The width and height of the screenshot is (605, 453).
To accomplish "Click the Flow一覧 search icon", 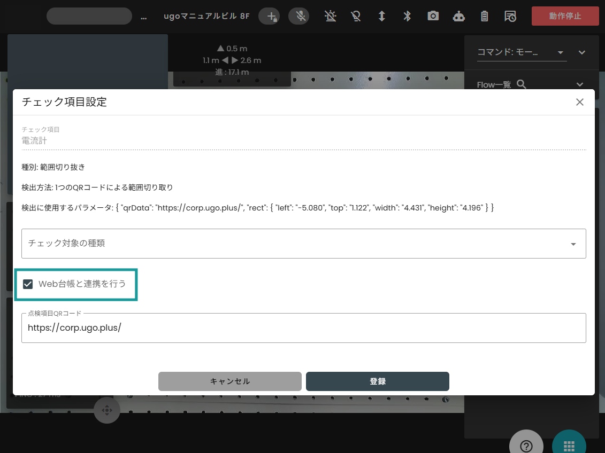I will [x=521, y=84].
